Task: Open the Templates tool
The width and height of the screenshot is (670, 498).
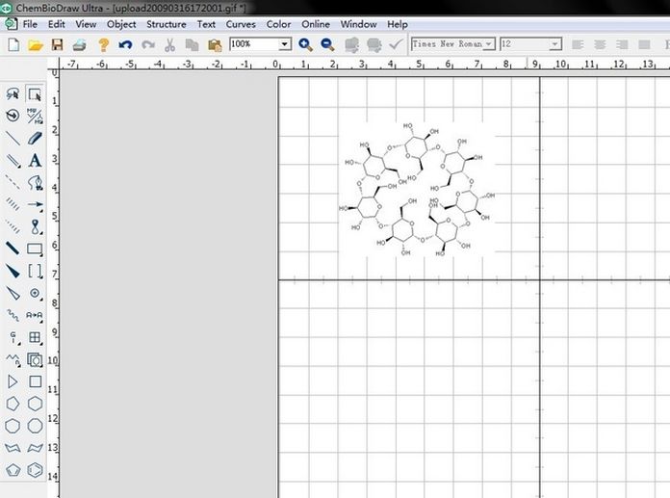Action: click(x=35, y=359)
